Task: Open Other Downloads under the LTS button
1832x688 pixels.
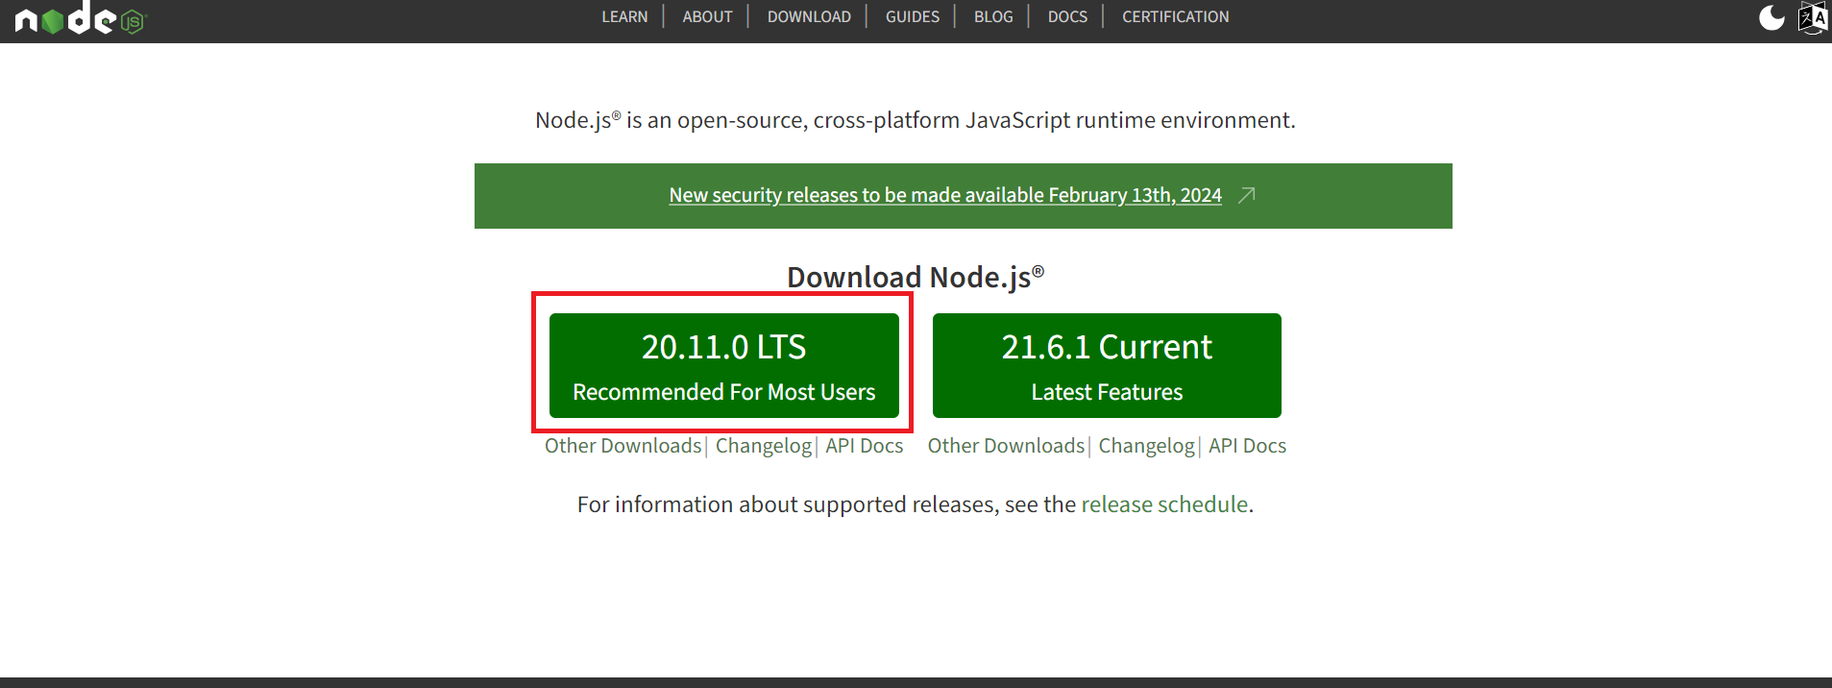Action: pos(623,446)
